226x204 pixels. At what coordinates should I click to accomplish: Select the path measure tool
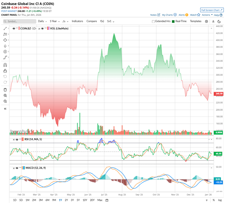click(x=5, y=57)
